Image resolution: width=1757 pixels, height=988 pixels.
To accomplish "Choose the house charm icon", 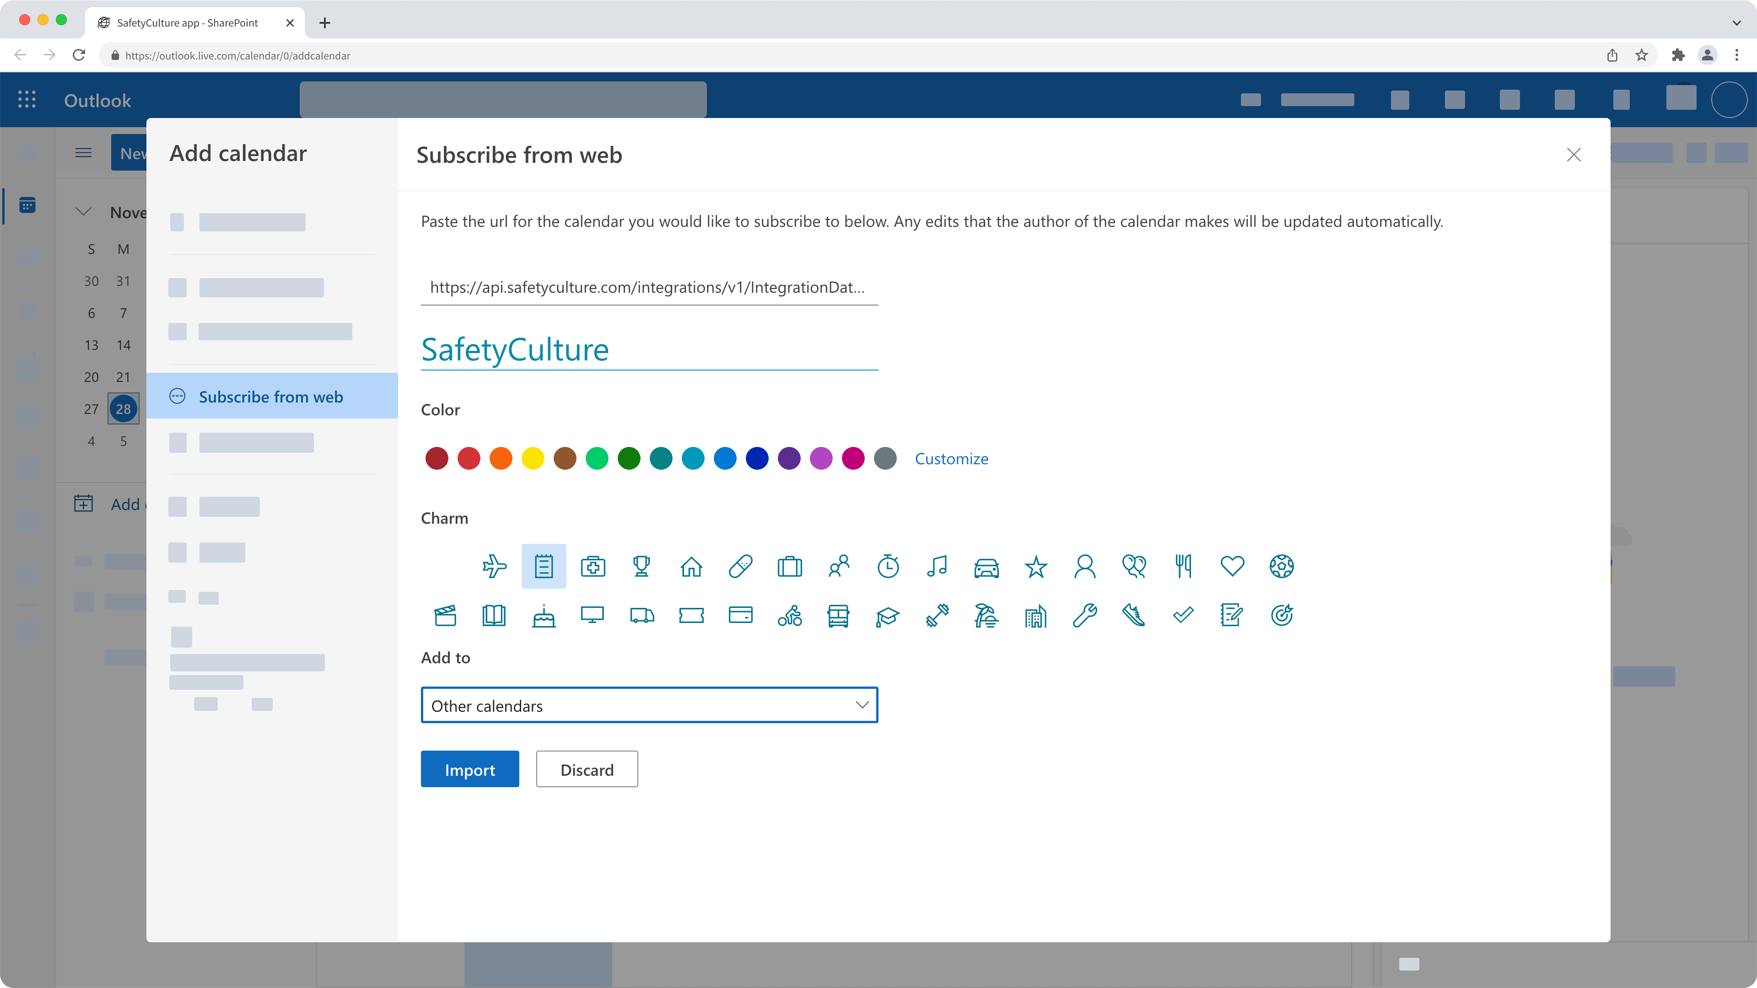I will 692,566.
